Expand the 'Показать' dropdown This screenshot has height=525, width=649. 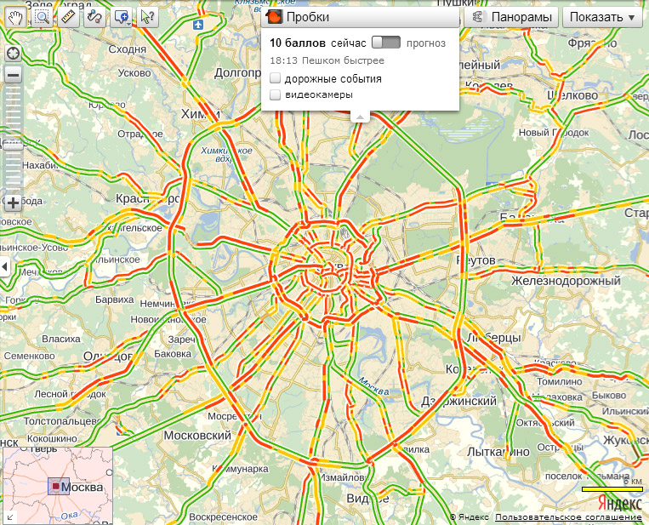coord(601,17)
